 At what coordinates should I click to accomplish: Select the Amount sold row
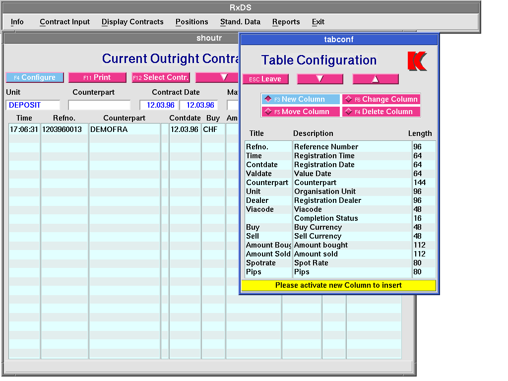click(340, 254)
